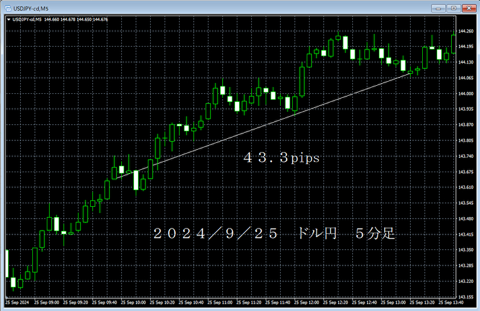Screen dimensions: 480x311
Task: Click the USDJPY chart window icon in title bar
Action: [8, 8]
